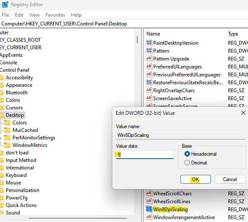
Task: Click the Value name field Win8DpiScaling
Action: tap(181, 135)
